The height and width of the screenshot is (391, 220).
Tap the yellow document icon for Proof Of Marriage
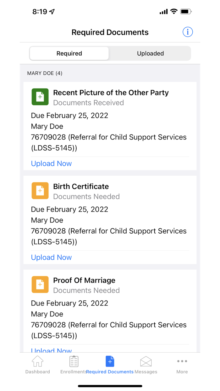(x=40, y=284)
